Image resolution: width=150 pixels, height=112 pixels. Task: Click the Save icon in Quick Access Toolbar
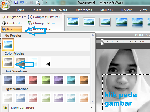click(x=16, y=2)
